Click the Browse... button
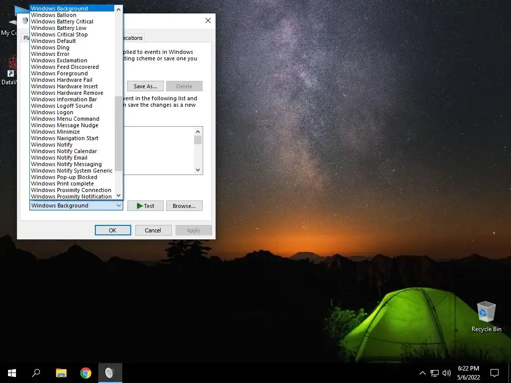Viewport: 511px width, 383px height. click(184, 206)
